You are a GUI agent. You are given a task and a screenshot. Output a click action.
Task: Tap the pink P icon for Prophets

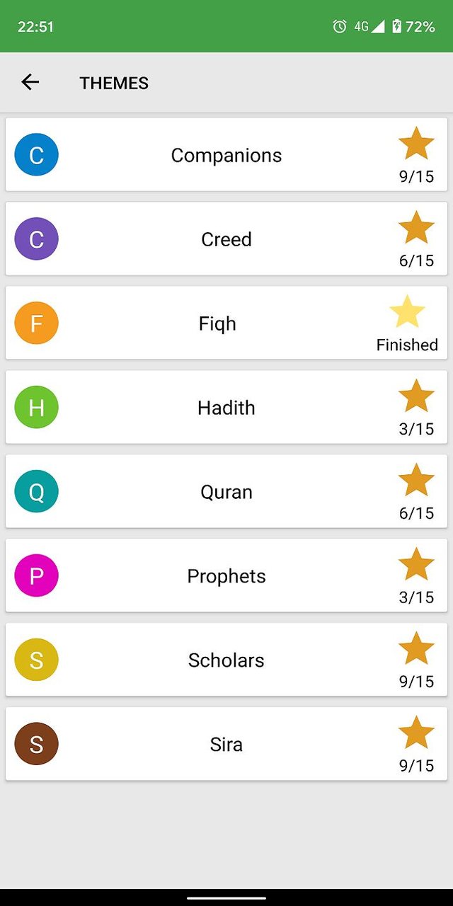tap(36, 575)
